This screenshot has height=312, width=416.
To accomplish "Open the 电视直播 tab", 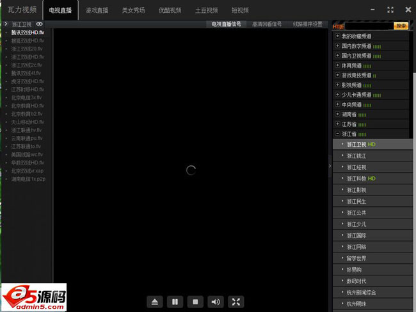I will pos(61,10).
